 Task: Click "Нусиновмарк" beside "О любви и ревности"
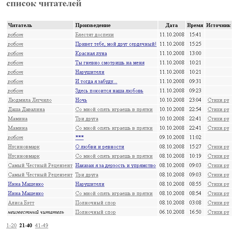coord(24,147)
